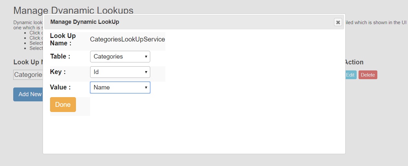Click the orange Done button

point(63,105)
